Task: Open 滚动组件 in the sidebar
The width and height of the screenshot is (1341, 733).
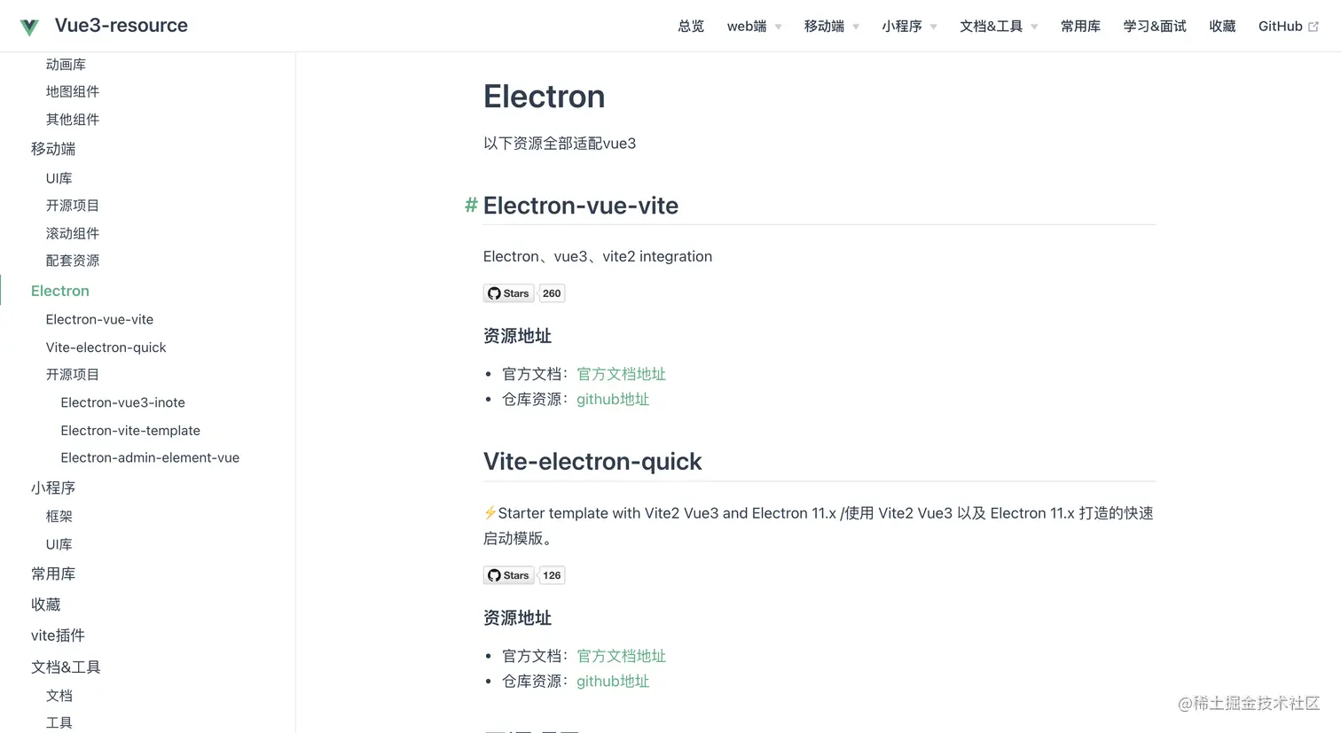Action: pyautogui.click(x=73, y=233)
